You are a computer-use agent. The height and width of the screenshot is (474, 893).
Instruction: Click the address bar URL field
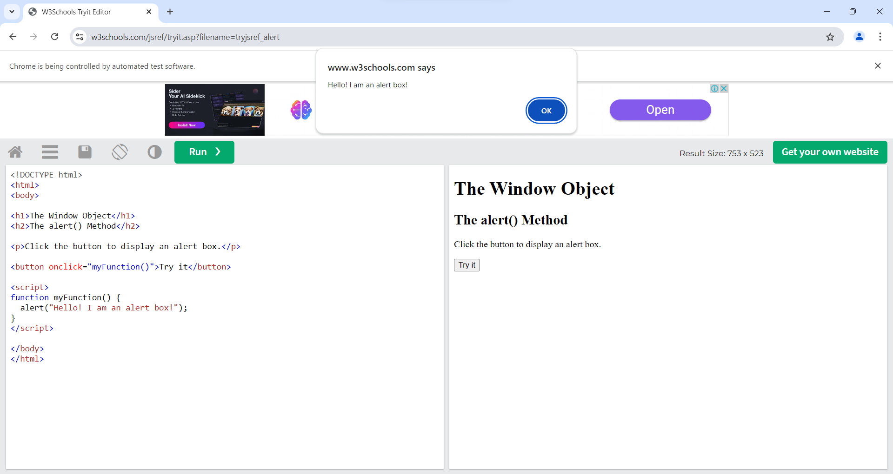click(x=419, y=37)
